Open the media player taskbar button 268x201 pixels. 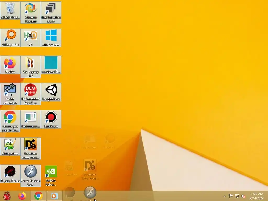coord(54,196)
